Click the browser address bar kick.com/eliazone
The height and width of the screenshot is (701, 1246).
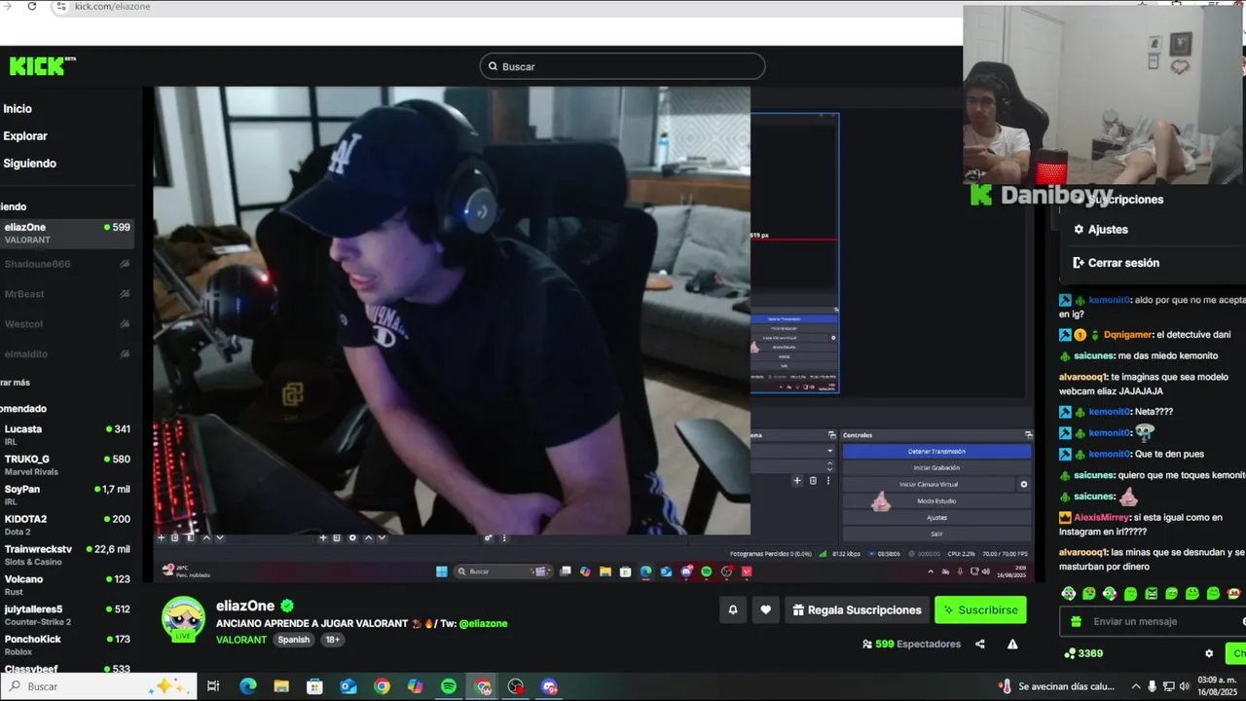tap(112, 6)
